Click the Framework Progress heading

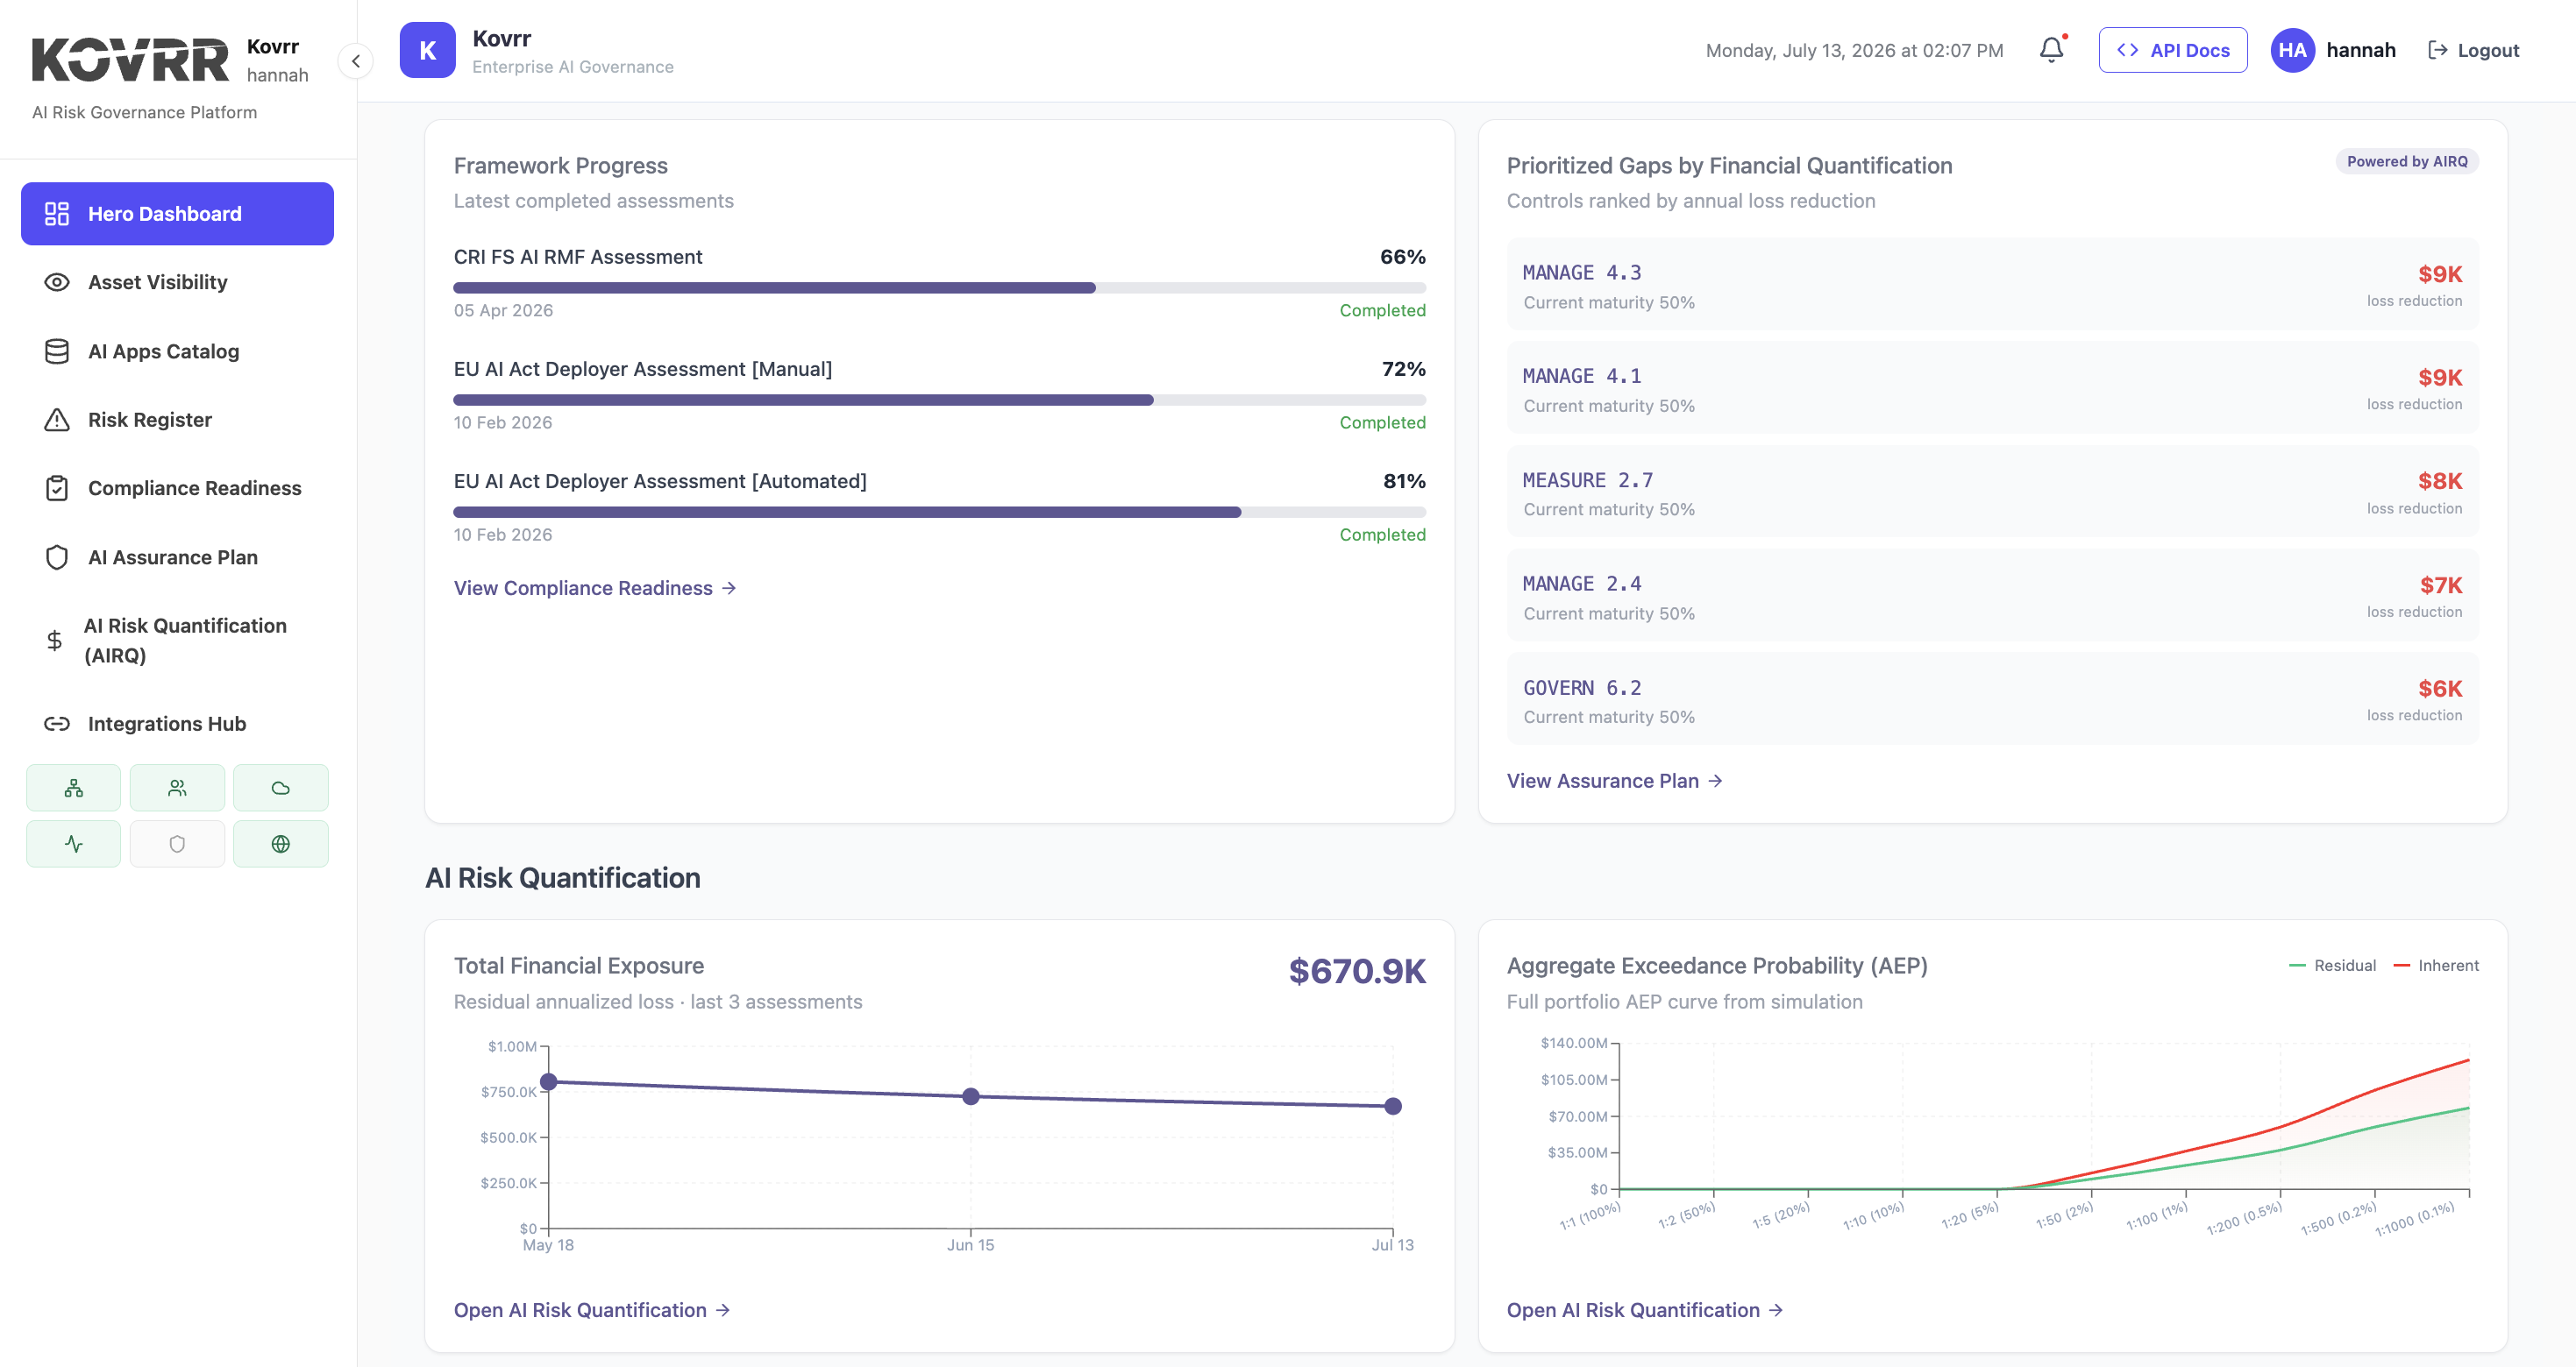coord(561,166)
